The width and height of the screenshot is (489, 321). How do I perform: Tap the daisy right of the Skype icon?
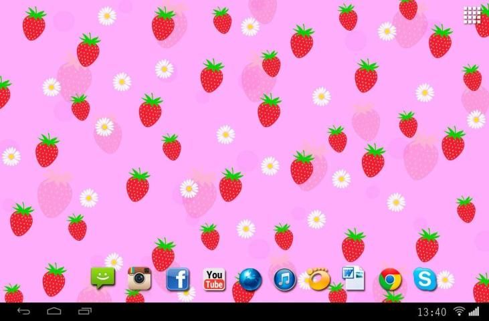pyautogui.click(x=445, y=280)
